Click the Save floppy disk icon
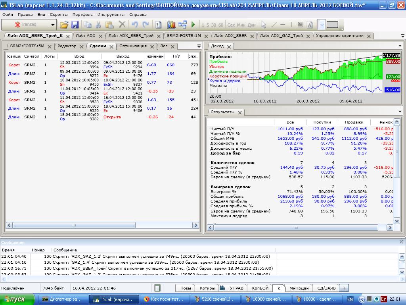 [x=75, y=25]
